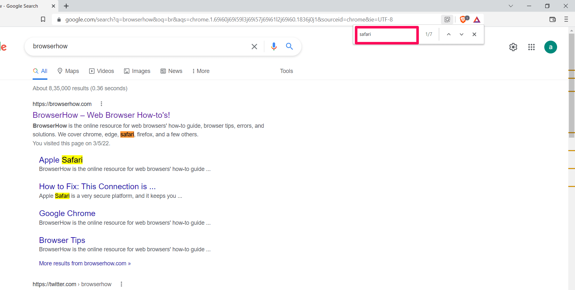Viewport: 575px width, 290px height.
Task: Open Google quick settings gear
Action: [x=513, y=47]
